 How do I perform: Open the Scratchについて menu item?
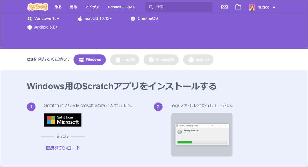click(122, 7)
